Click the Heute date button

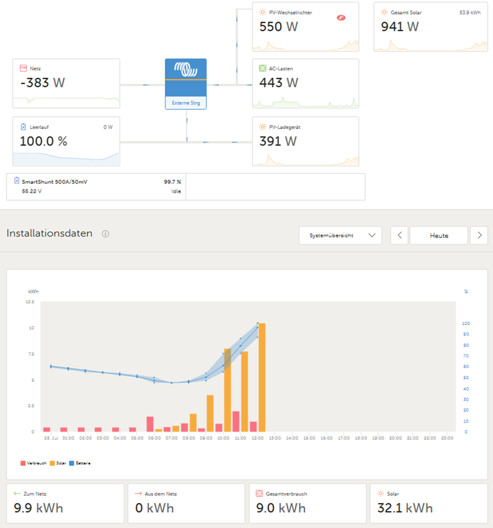(x=439, y=235)
